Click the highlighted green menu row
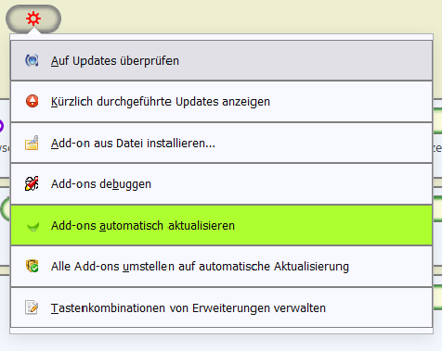The width and height of the screenshot is (442, 351). coord(221,225)
